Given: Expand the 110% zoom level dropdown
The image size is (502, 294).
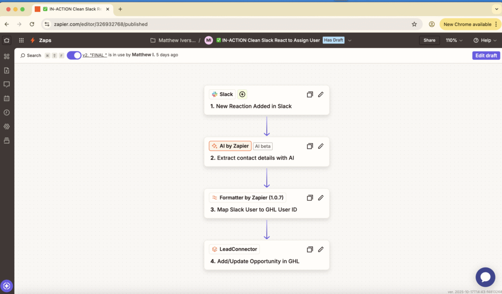Looking at the screenshot, I should 454,40.
